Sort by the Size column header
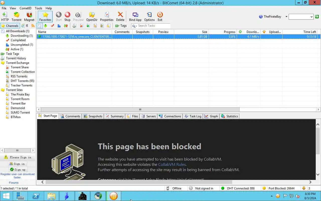Image resolution: width=321 pixels, height=201 pixels. (x=191, y=32)
